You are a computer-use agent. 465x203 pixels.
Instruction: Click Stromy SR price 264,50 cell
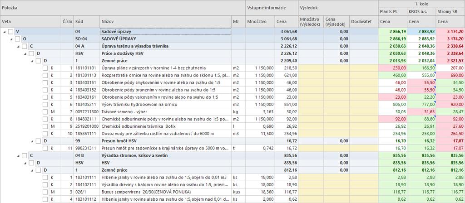click(x=450, y=134)
